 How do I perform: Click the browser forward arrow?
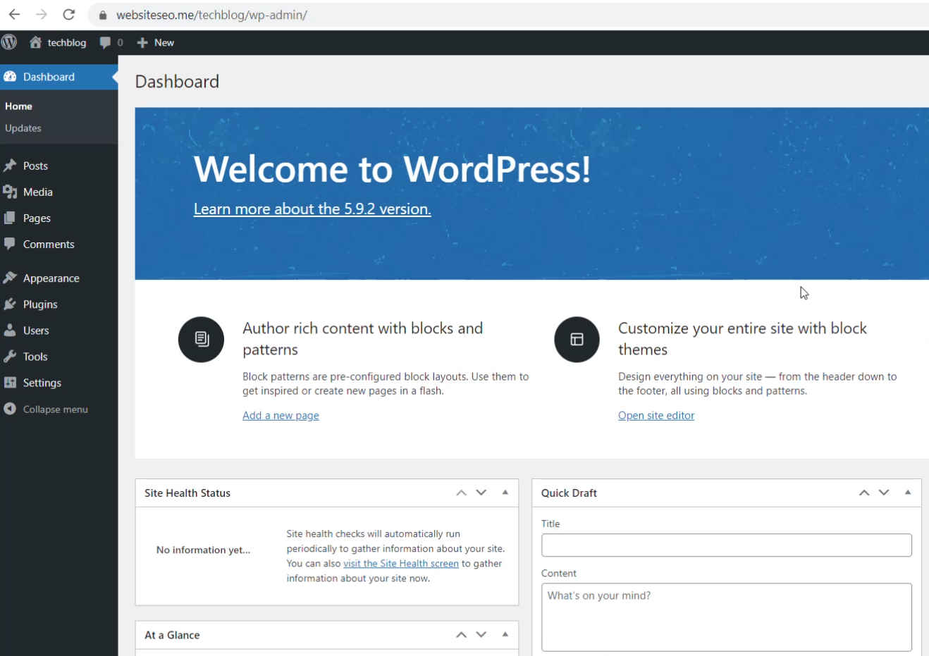pyautogui.click(x=42, y=14)
